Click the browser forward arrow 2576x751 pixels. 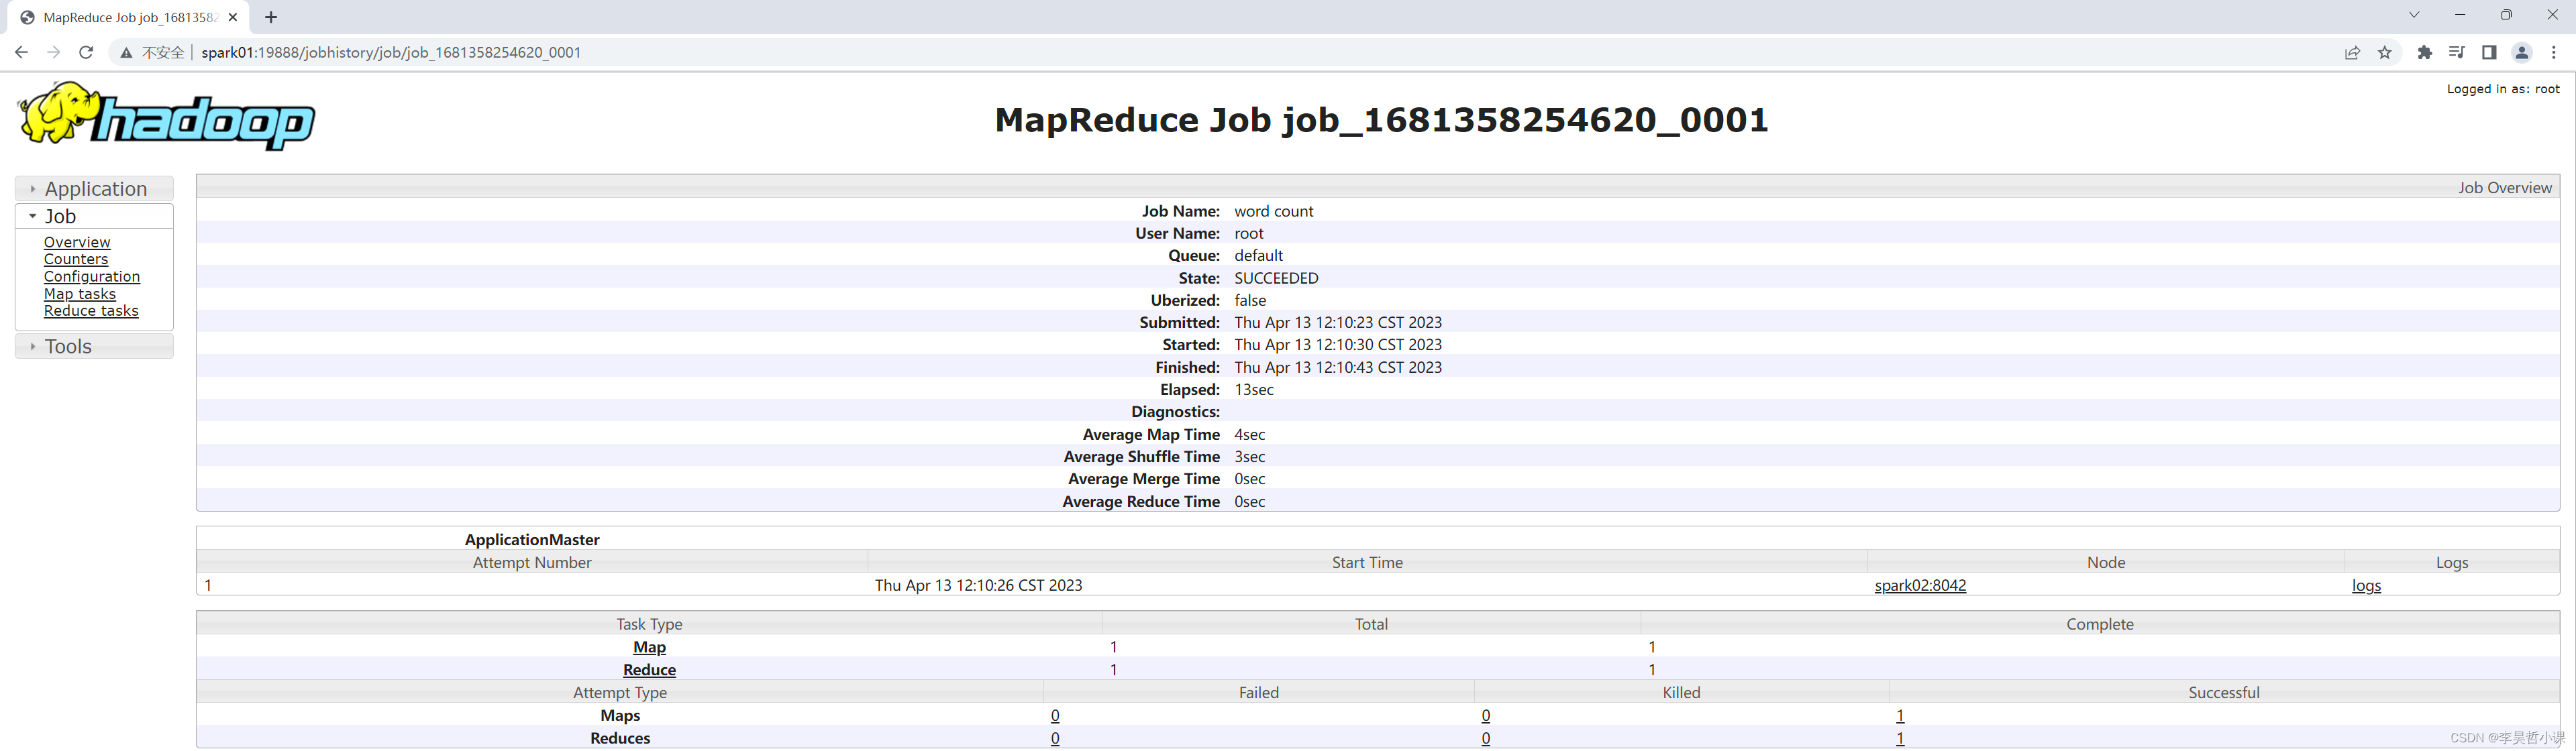[53, 52]
